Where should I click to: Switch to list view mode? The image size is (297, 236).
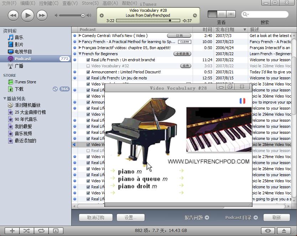click(x=212, y=14)
